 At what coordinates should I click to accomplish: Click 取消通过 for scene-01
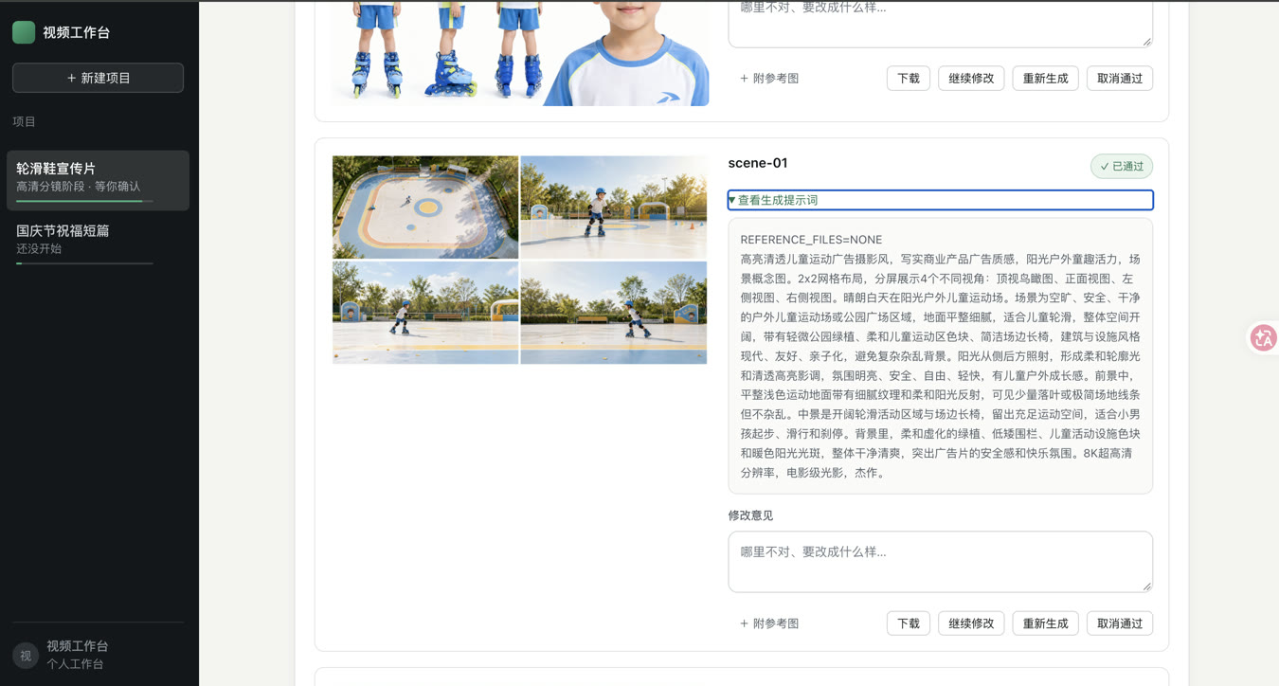(x=1120, y=623)
